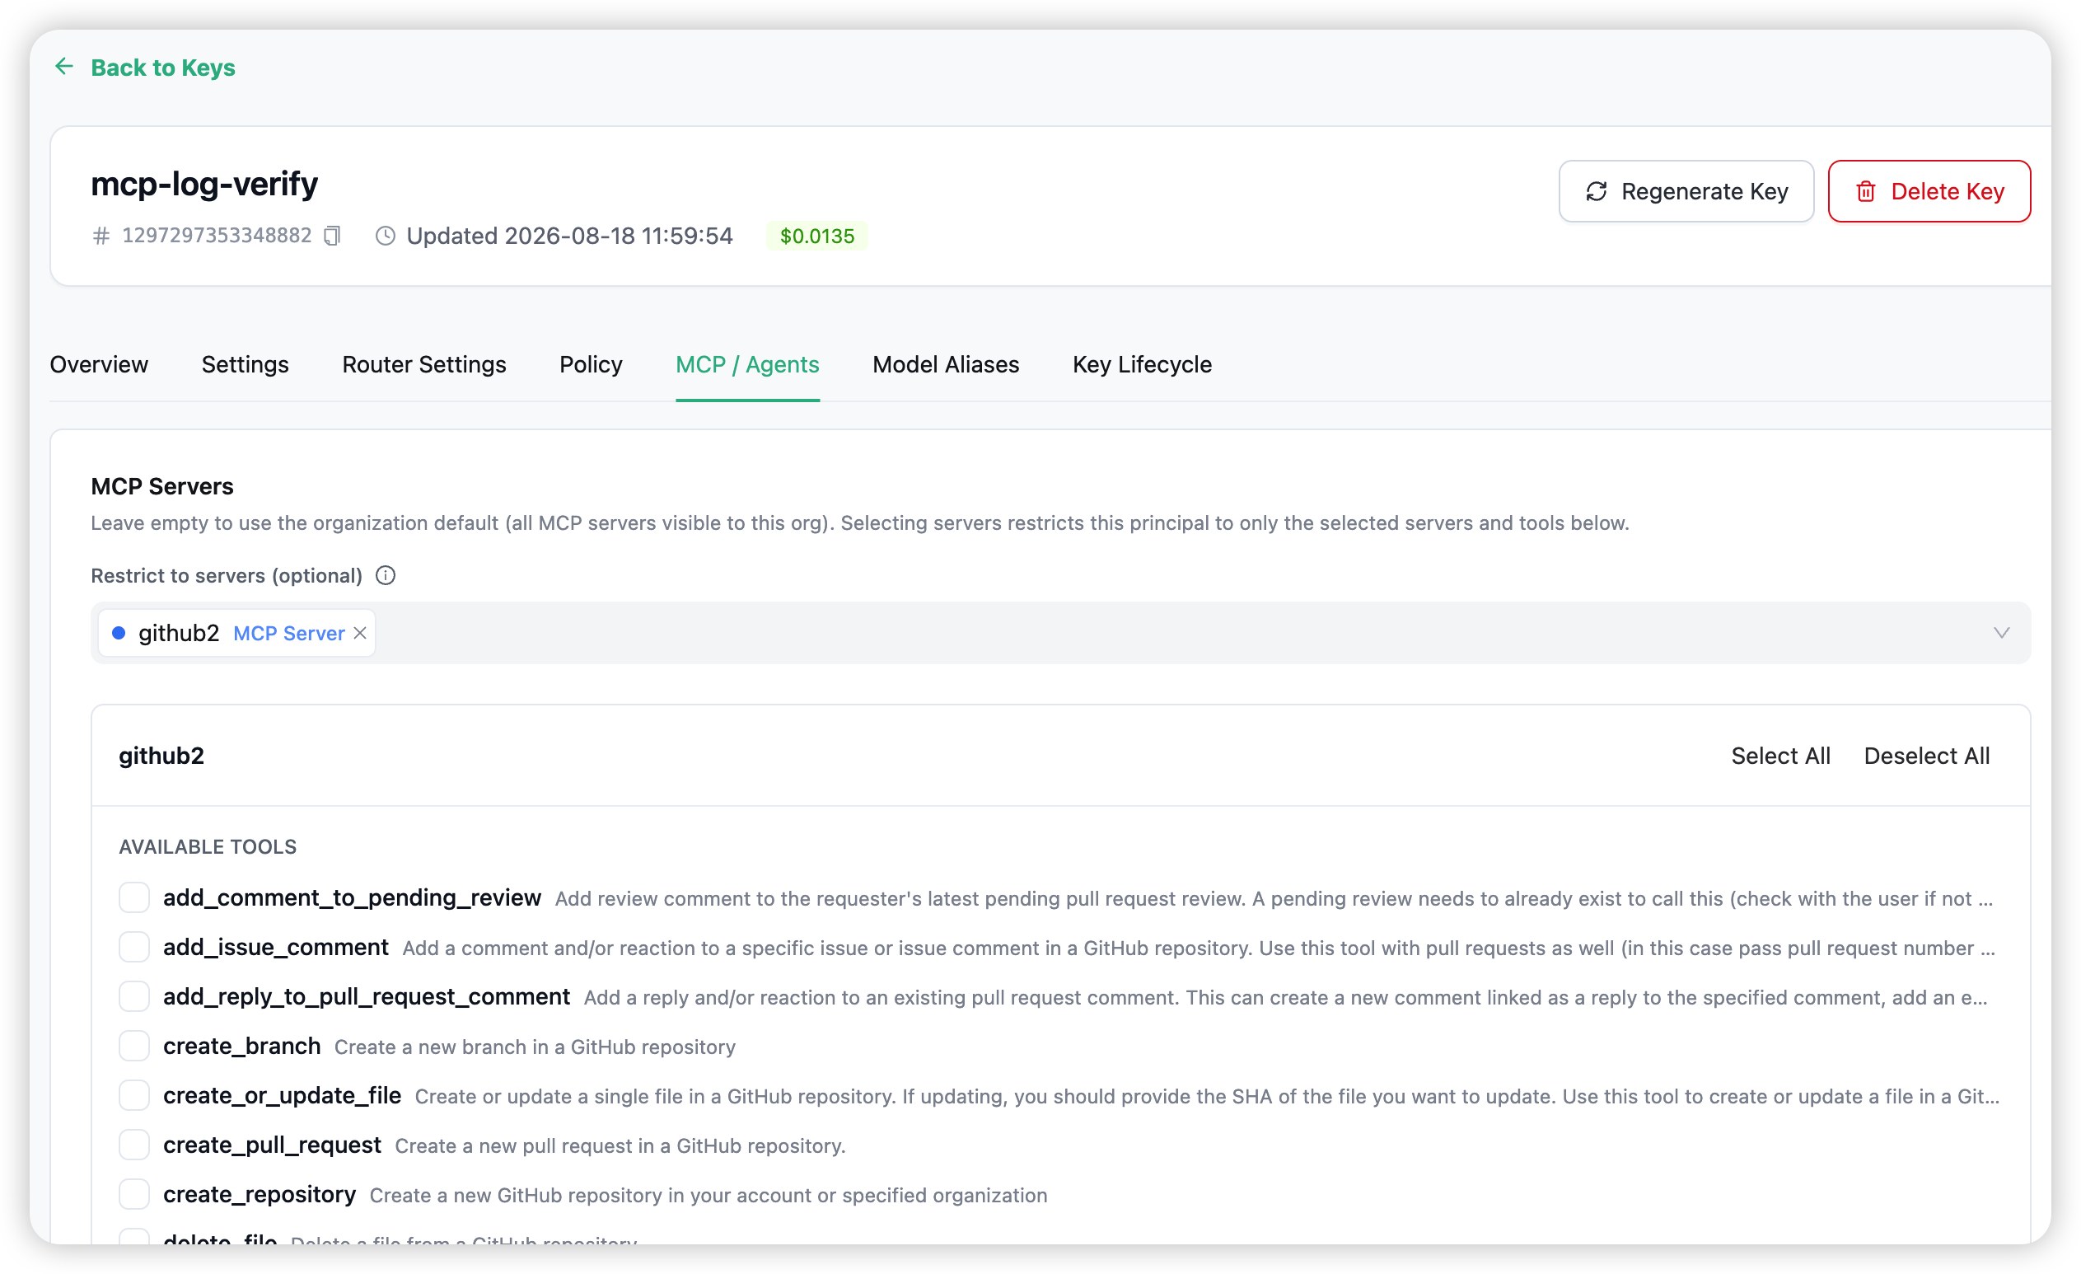
Task: Click the clock icon beside Updated
Action: [x=385, y=236]
